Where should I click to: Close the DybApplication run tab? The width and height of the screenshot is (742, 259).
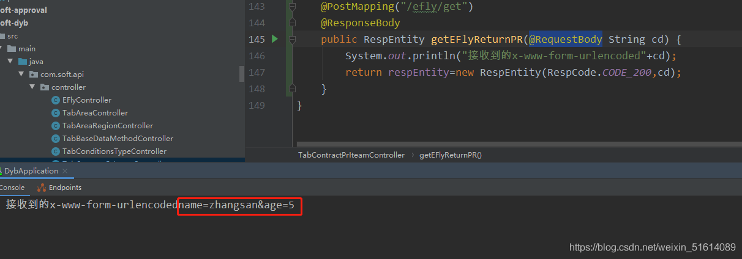[x=64, y=171]
